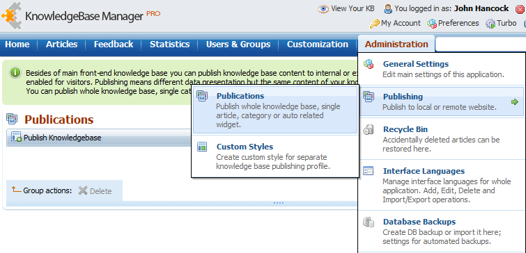Click the KnowledgeBase Manager puzzle logo
The image size is (526, 253).
(12, 15)
